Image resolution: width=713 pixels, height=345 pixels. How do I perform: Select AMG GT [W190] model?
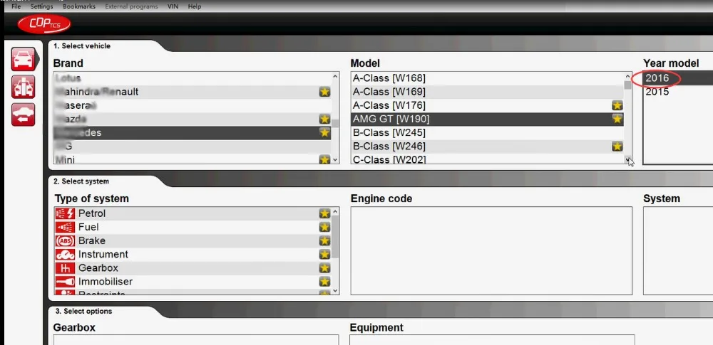pos(488,119)
